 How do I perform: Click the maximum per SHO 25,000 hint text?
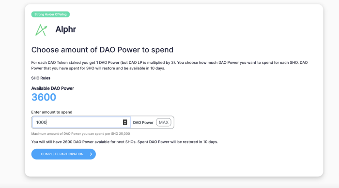tap(81, 133)
